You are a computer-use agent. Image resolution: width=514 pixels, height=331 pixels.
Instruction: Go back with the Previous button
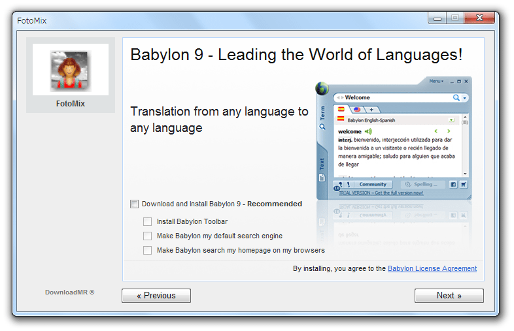coord(156,296)
